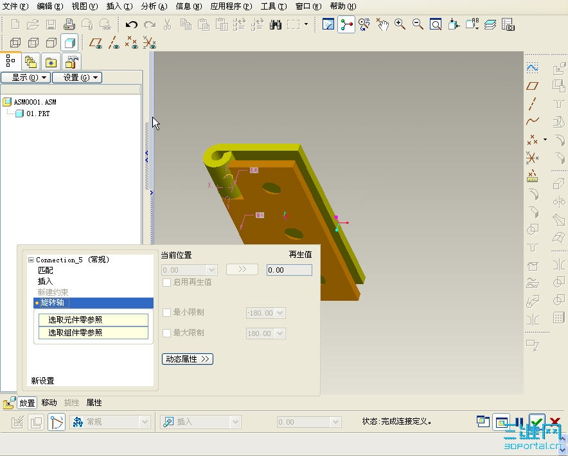Open the 180.00 maximum limit dropdown
This screenshot has width=568, height=456.
coord(280,334)
